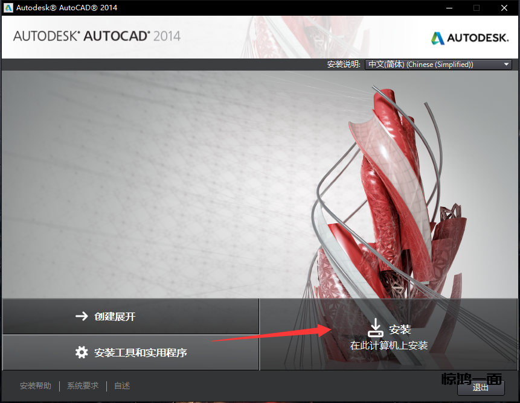Click the AUTODESK AUTOCAD 2014 product logo
520x403 pixels.
pyautogui.click(x=97, y=36)
